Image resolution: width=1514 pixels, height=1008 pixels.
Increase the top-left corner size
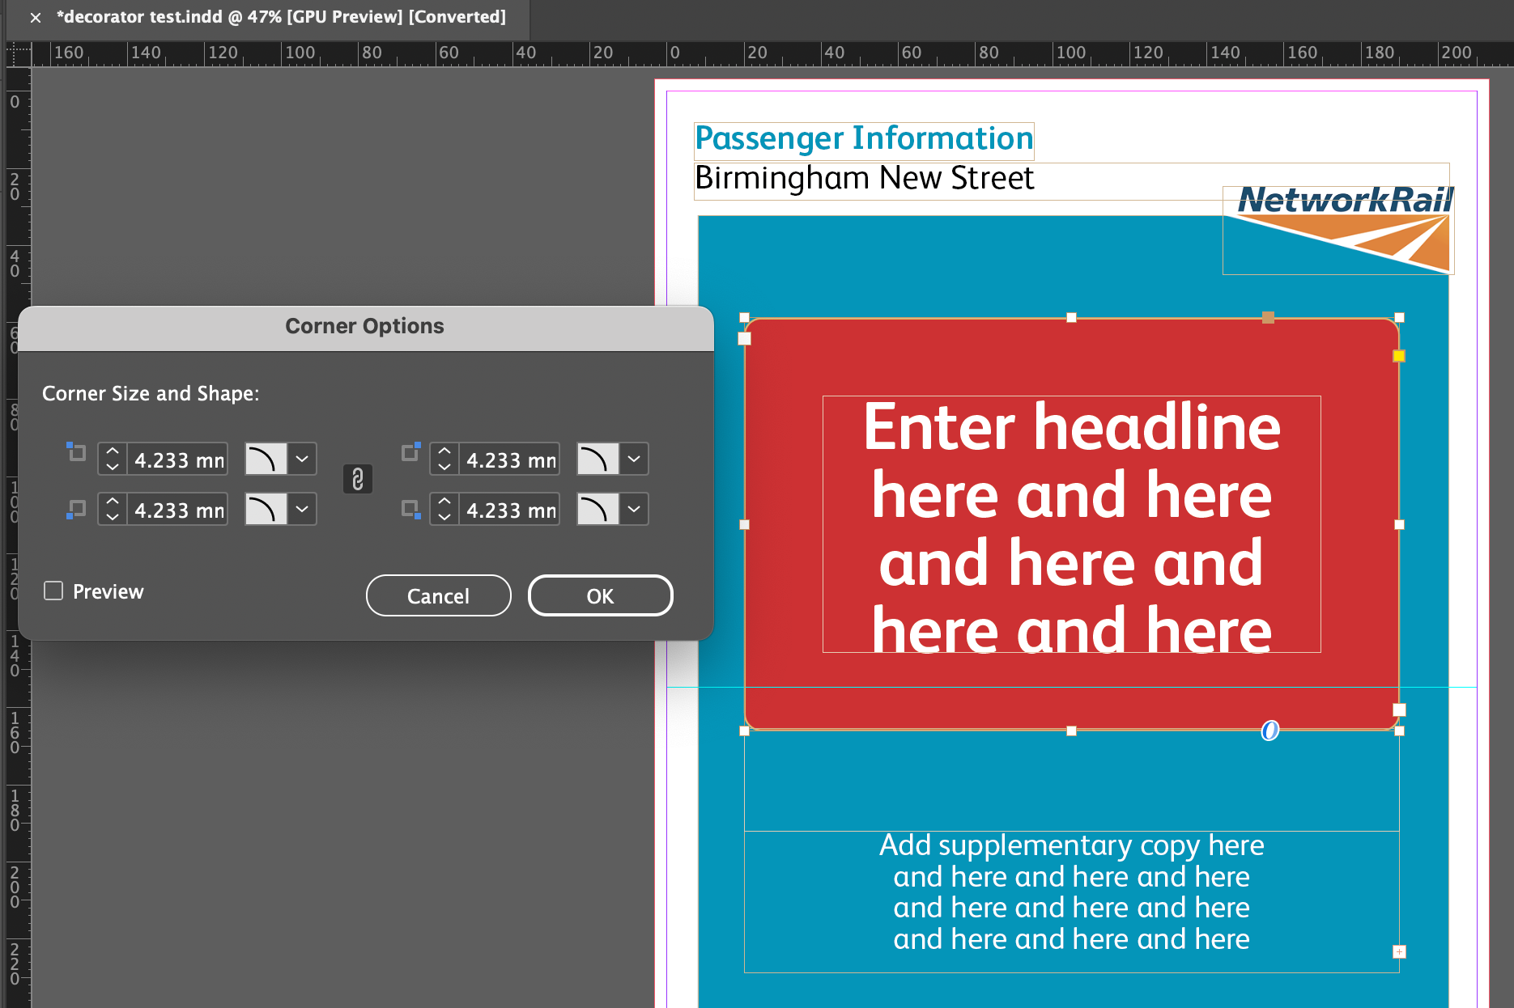pos(113,451)
